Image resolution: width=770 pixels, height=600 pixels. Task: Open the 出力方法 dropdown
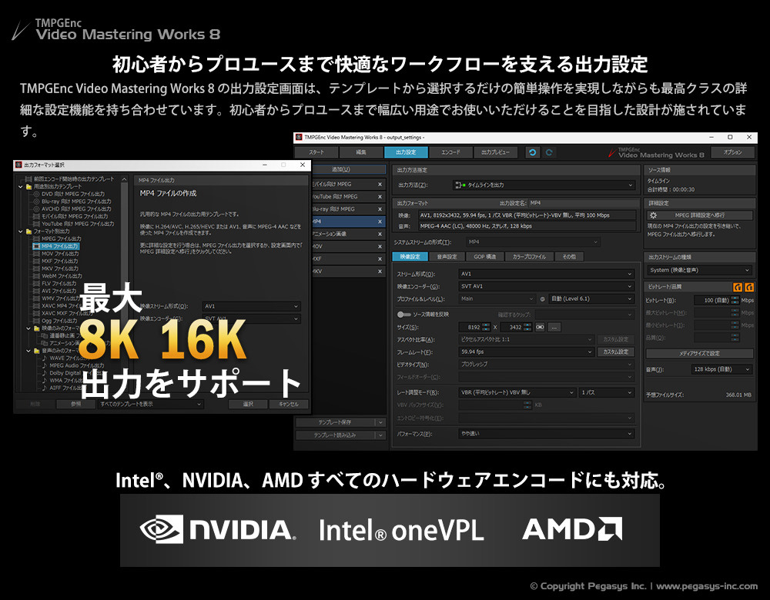tap(544, 185)
